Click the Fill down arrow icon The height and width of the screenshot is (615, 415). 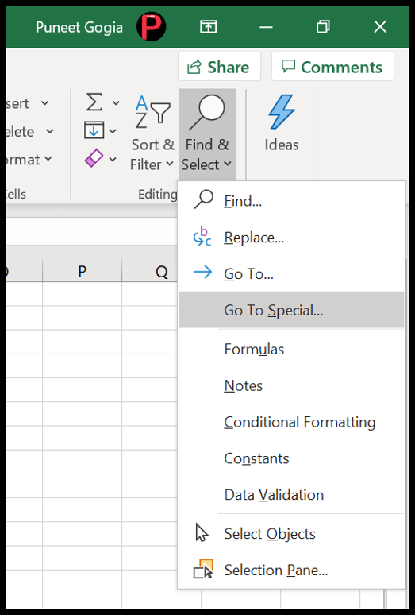click(94, 130)
